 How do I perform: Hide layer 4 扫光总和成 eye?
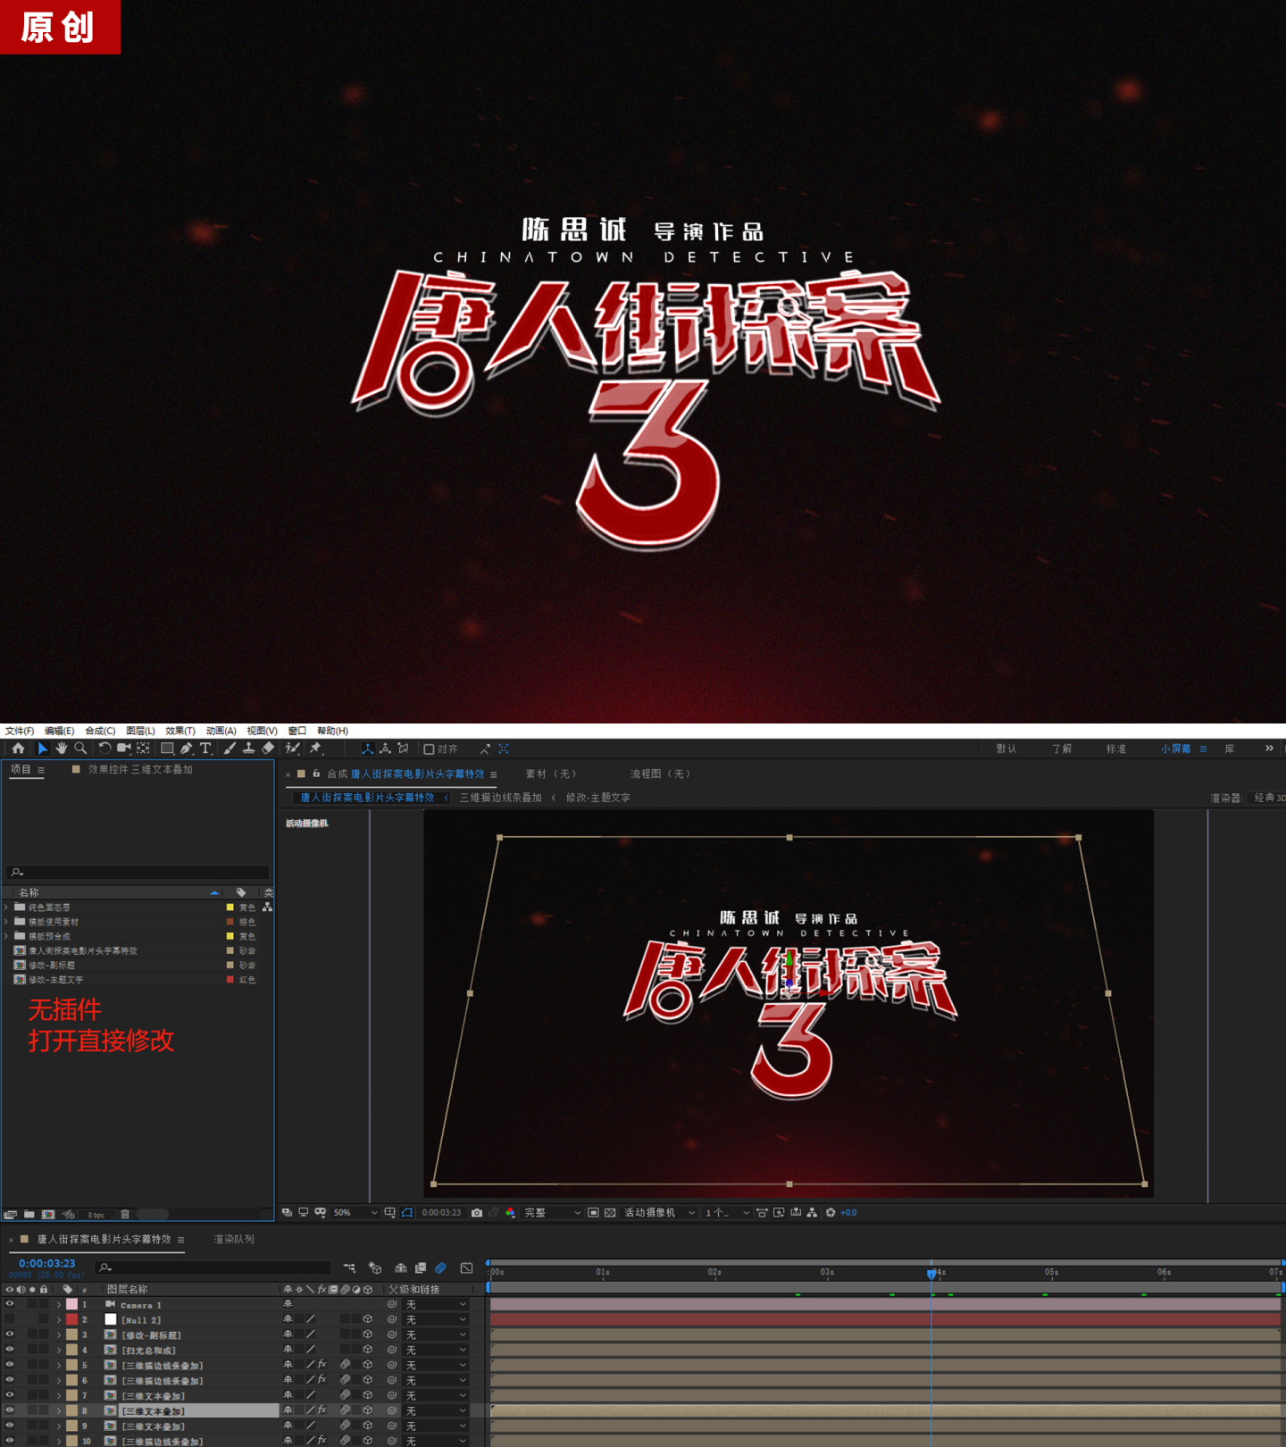pos(10,1350)
